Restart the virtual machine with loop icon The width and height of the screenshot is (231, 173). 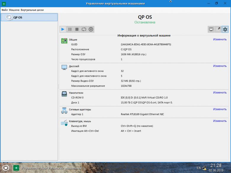point(84,29)
